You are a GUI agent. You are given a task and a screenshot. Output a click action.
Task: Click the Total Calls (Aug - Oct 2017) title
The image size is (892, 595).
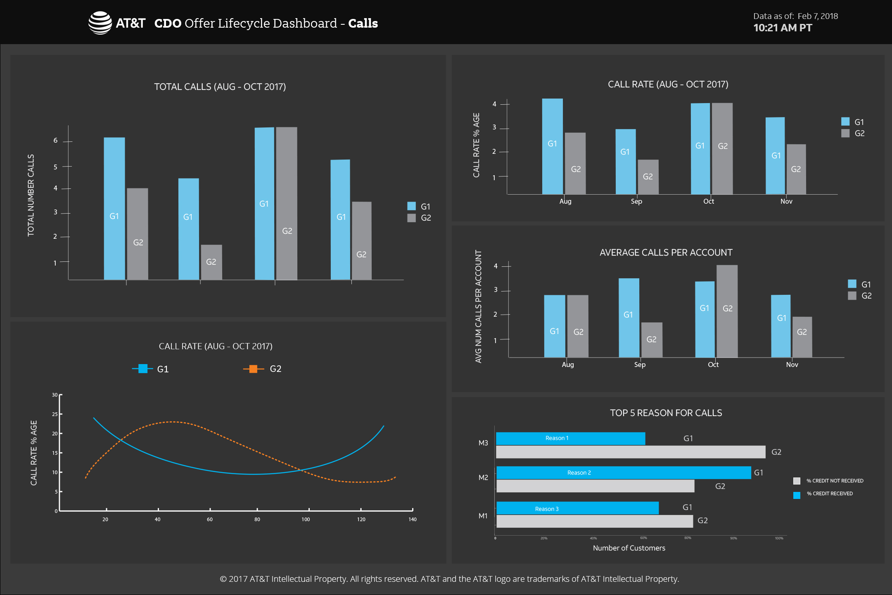pyautogui.click(x=220, y=87)
